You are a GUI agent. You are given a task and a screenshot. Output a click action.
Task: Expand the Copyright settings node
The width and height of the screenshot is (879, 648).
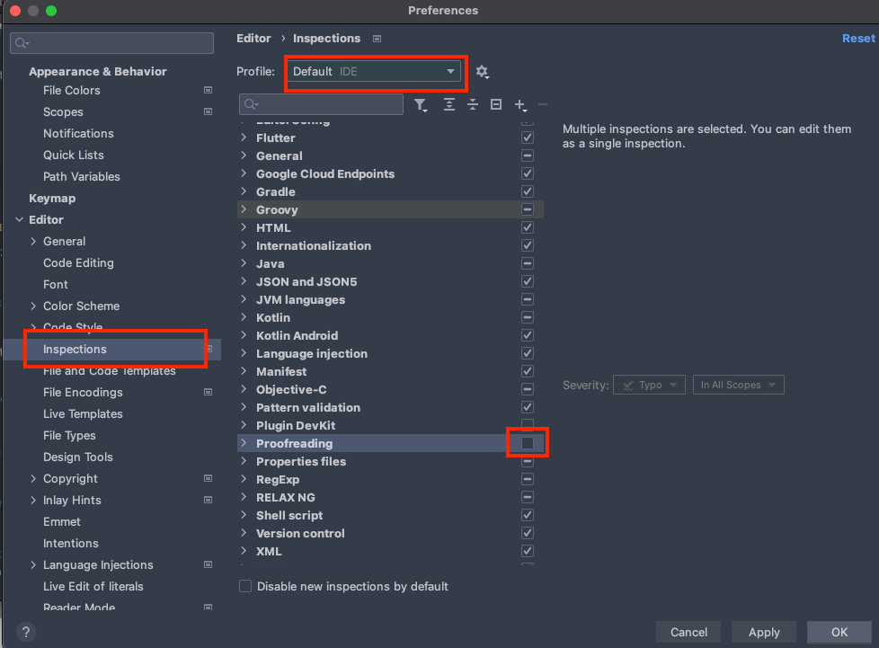point(33,478)
